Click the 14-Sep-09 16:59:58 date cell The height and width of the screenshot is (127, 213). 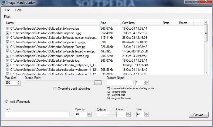(x=135, y=51)
